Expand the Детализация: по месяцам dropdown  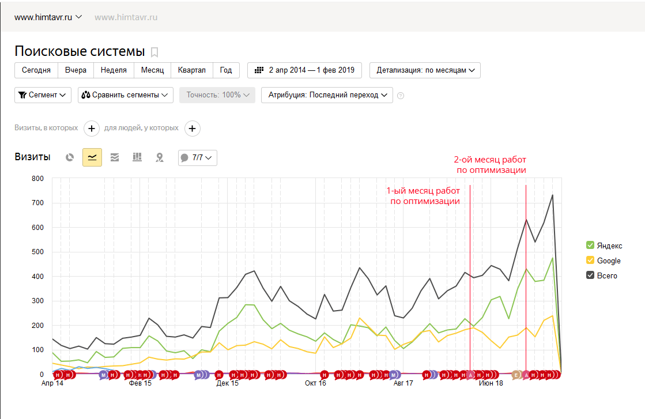coord(425,70)
